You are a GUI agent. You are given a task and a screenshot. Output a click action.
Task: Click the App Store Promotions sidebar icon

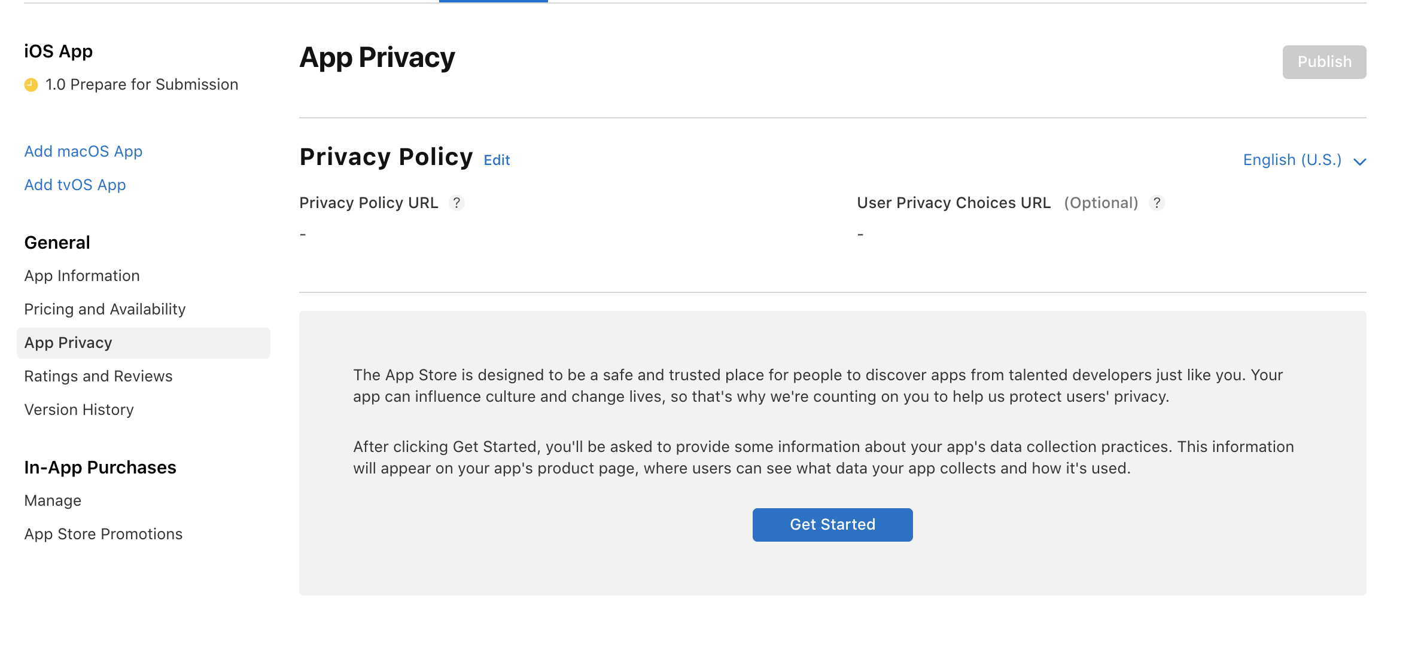(104, 533)
